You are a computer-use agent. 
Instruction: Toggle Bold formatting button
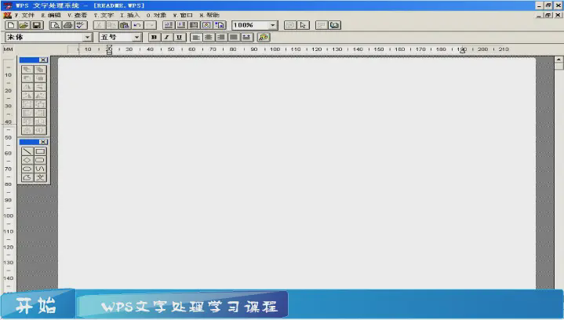click(x=154, y=37)
